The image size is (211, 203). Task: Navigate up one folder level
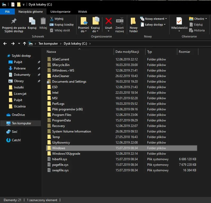click(25, 43)
